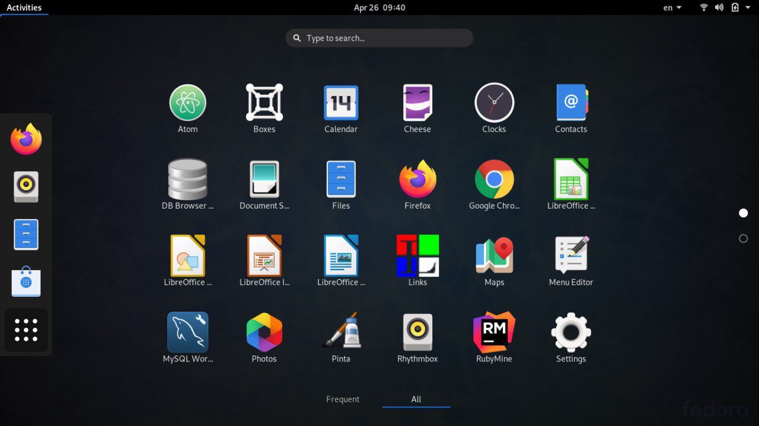Expand the system menu arrow
The image size is (759, 426).
point(748,8)
